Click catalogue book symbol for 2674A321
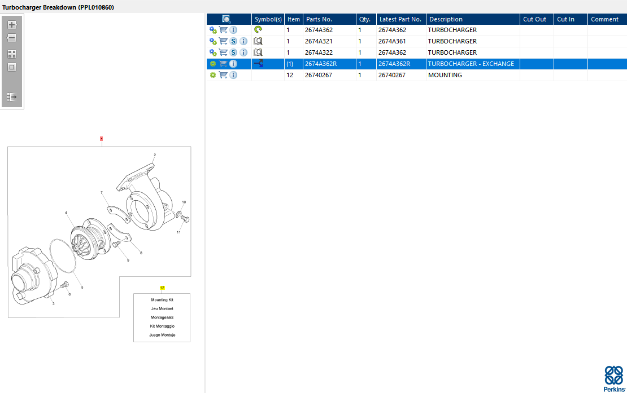The width and height of the screenshot is (627, 393). point(258,41)
